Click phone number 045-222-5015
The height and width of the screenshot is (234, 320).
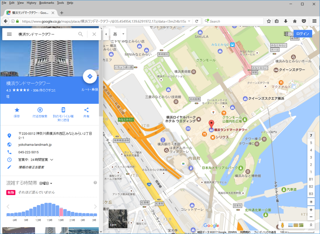28,152
